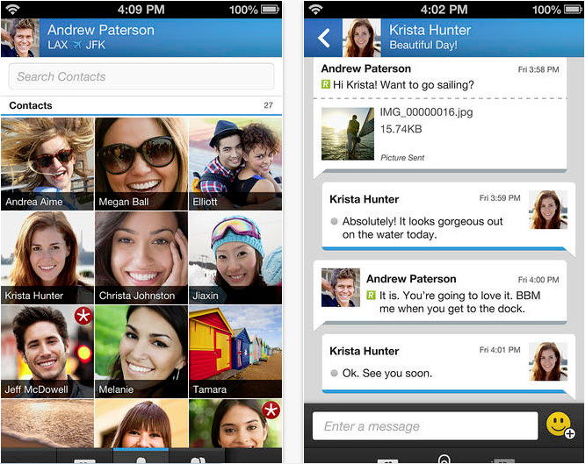Image resolution: width=585 pixels, height=464 pixels.
Task: Focus the Search Contacts field
Action: [x=141, y=76]
